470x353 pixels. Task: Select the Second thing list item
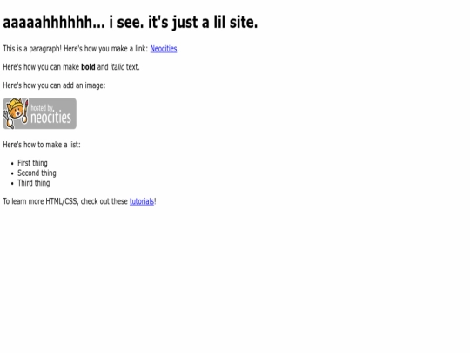[x=37, y=173]
